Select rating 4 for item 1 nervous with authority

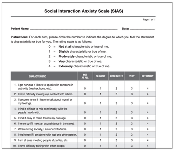pos(148,89)
